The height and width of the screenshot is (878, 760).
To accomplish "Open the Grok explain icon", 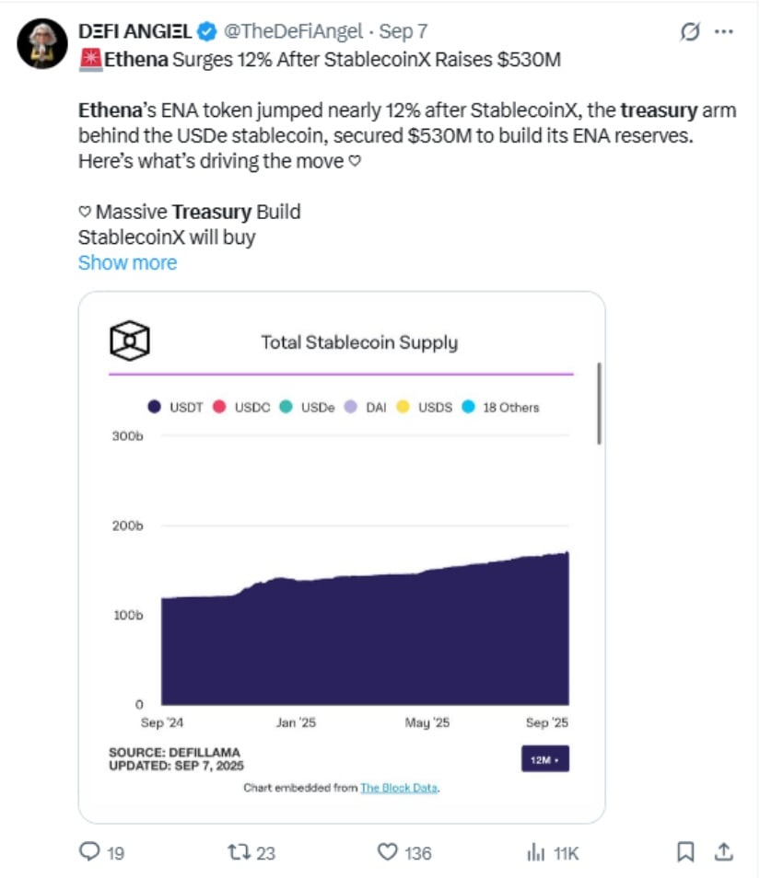I will [x=690, y=31].
